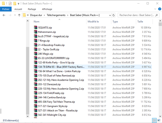Click the archive icon of 7 Rings.zip
This screenshot has width=162, height=123.
click(x=36, y=41)
